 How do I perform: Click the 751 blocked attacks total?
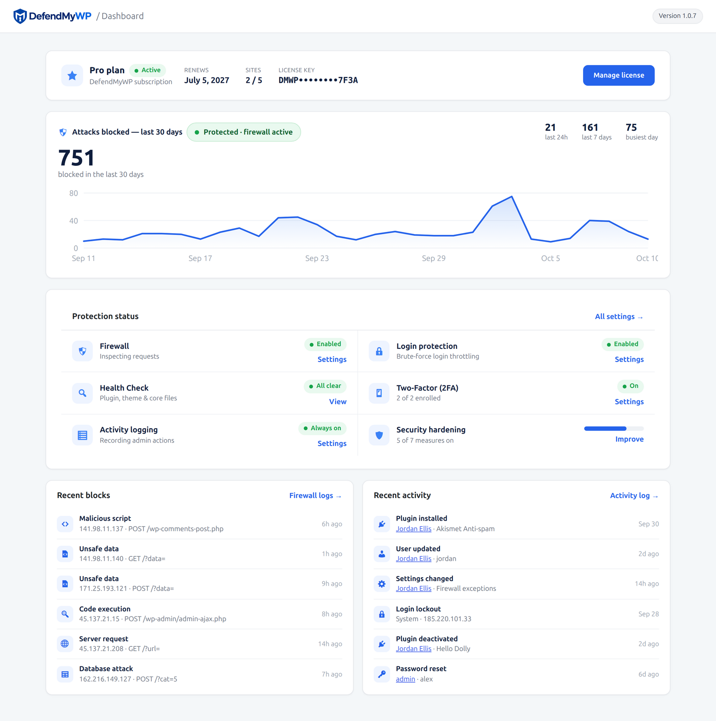76,158
